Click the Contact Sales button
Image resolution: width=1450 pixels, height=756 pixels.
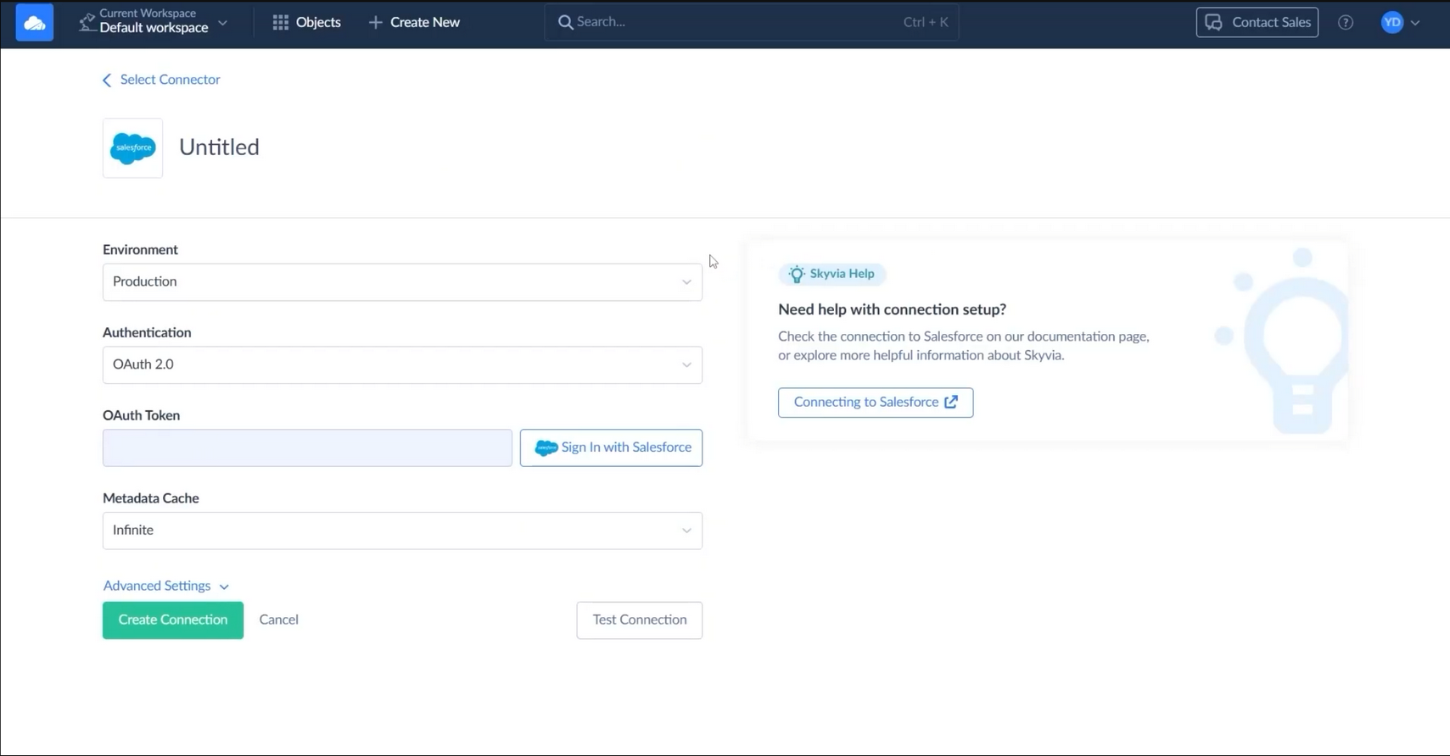pos(1257,22)
